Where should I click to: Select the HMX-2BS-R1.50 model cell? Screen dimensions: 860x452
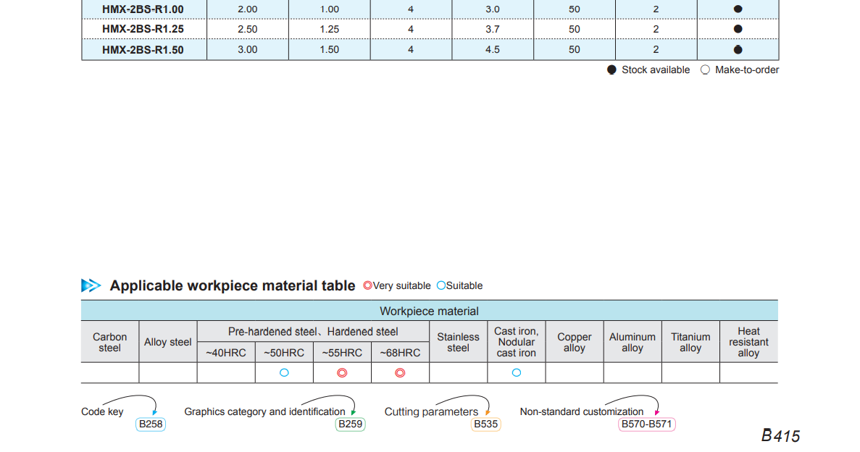point(143,49)
